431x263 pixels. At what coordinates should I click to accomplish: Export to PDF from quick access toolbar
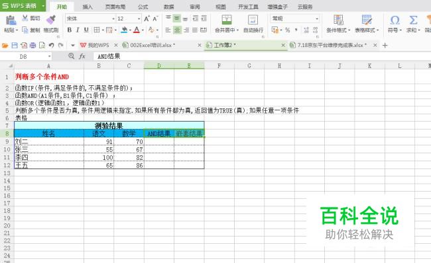(x=24, y=45)
